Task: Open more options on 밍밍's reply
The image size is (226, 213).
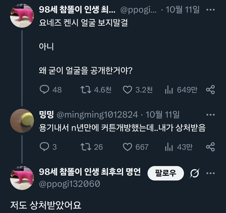Action: (x=210, y=115)
